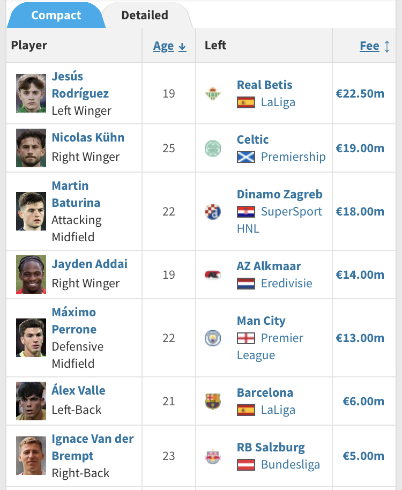Select the Compact tab
The image size is (402, 490).
(56, 16)
